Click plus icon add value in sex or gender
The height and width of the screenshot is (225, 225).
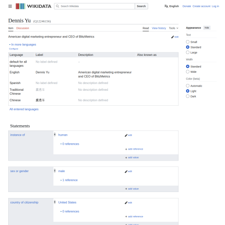point(126,189)
